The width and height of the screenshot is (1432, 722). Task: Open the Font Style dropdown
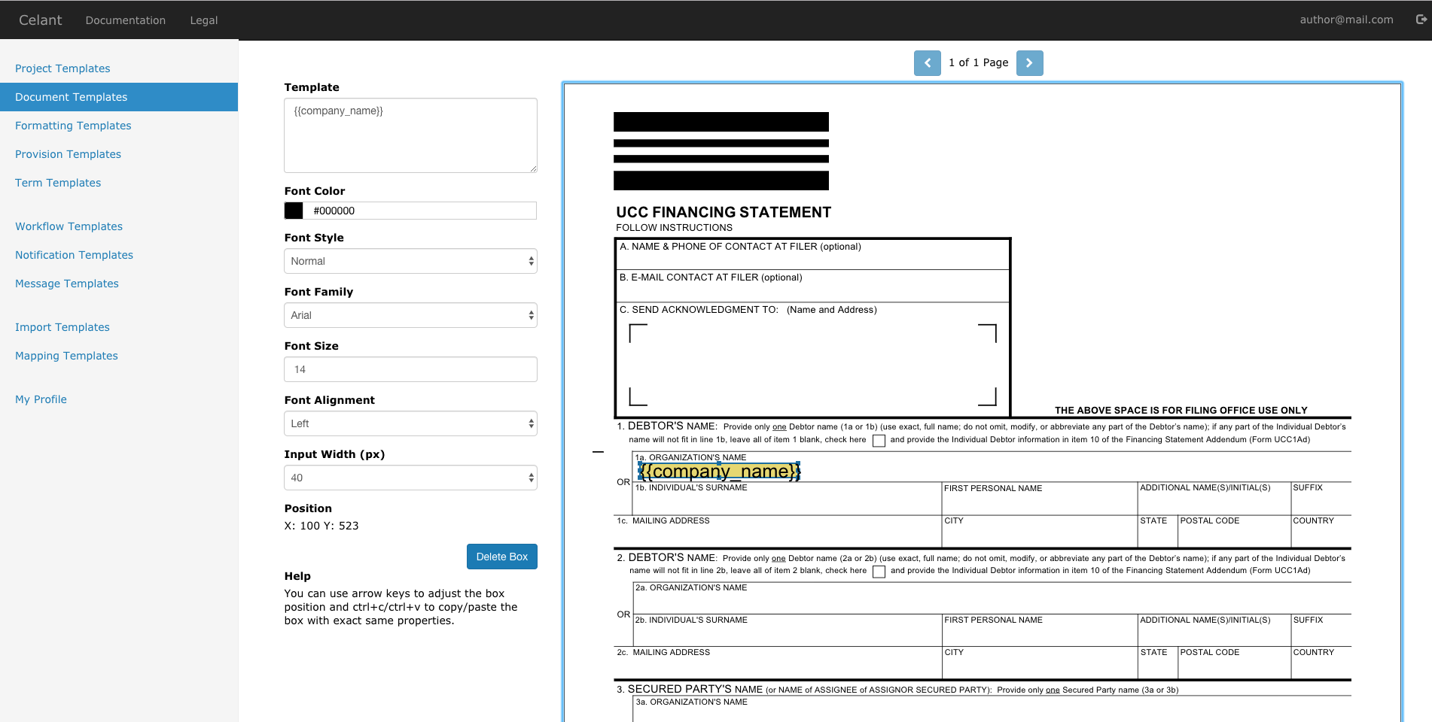(410, 261)
